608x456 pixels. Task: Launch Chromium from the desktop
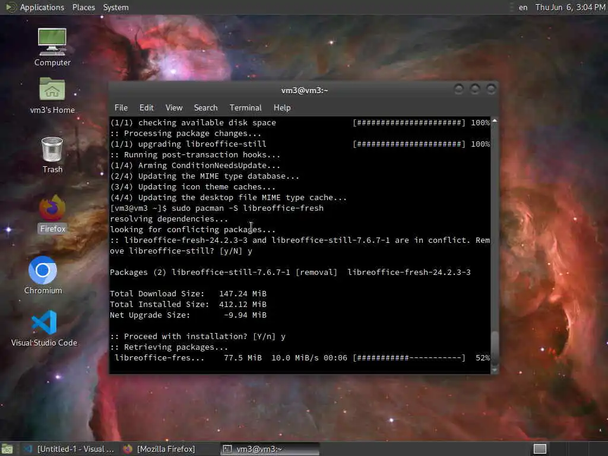[x=43, y=275]
